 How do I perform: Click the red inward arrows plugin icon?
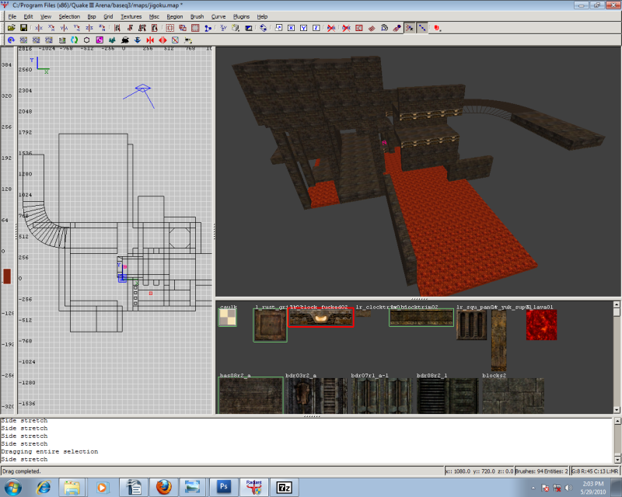(x=150, y=40)
